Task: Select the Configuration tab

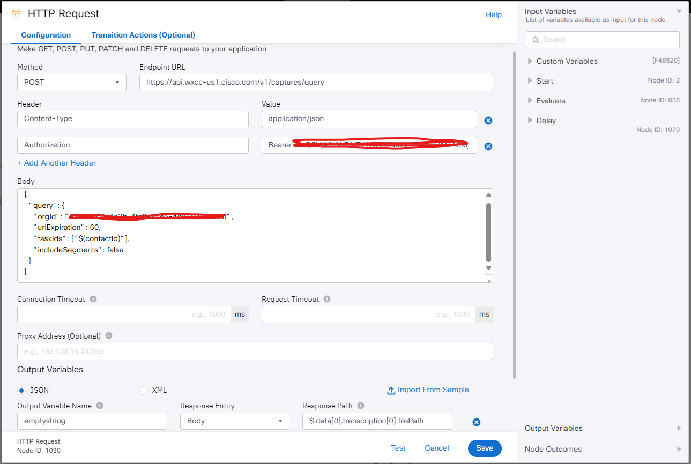Action: (45, 34)
